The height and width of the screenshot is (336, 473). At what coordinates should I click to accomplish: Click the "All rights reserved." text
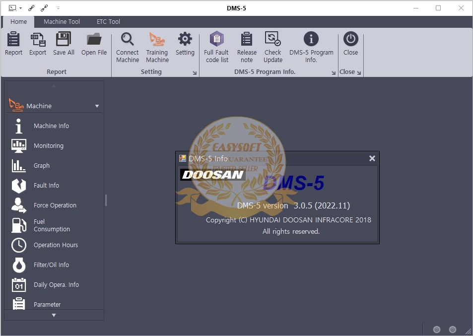tap(291, 231)
